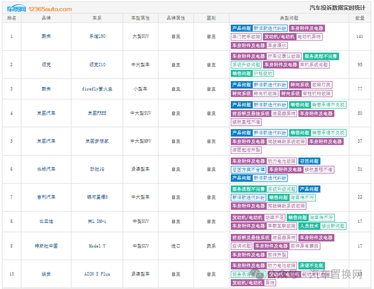Select the 数量 column header

coord(360,18)
